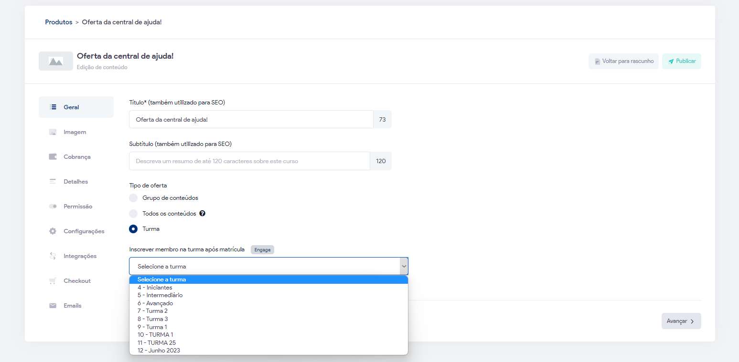Click the help question mark icon

(x=203, y=214)
